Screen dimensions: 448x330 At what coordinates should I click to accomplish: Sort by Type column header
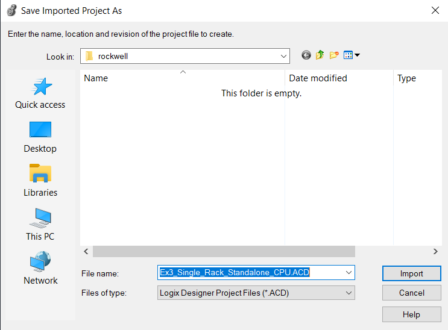point(416,78)
